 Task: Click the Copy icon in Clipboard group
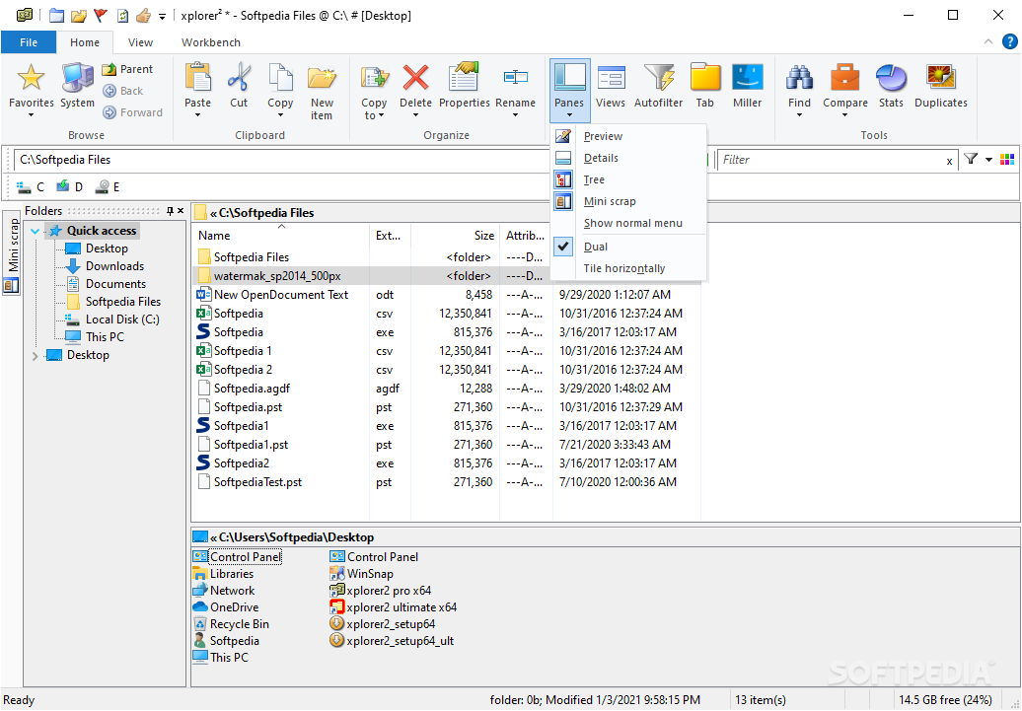280,78
